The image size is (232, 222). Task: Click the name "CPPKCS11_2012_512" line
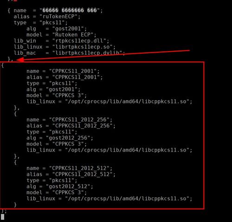69,168
